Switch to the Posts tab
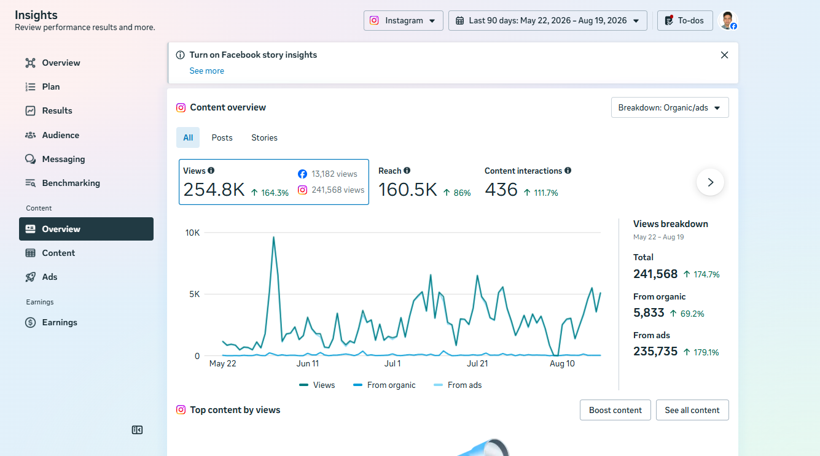The image size is (820, 456). [222, 137]
